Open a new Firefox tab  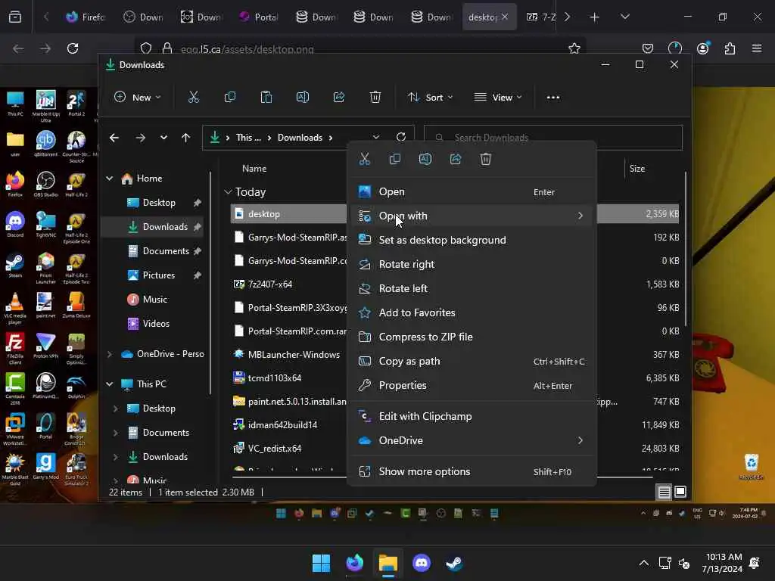coord(595,17)
